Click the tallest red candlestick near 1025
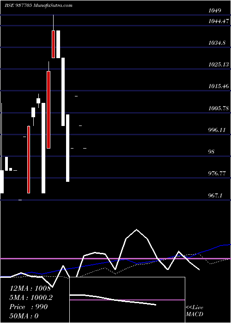 pyautogui.click(x=49, y=110)
